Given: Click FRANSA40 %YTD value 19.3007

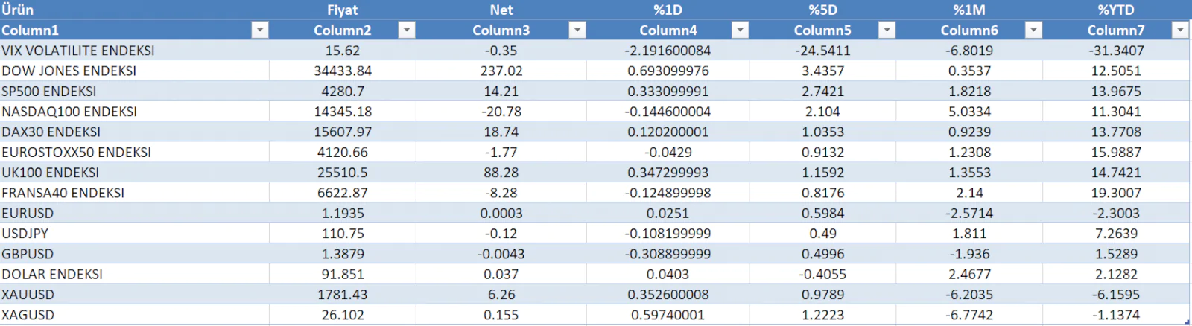Looking at the screenshot, I should coord(1116,193).
